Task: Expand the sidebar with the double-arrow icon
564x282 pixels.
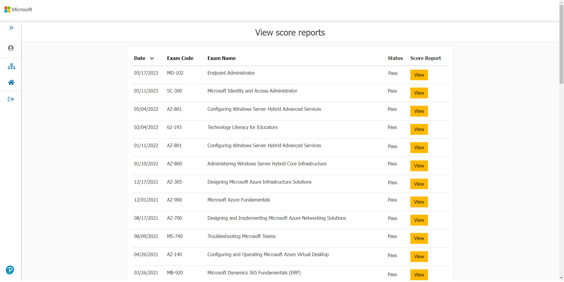Action: point(11,28)
